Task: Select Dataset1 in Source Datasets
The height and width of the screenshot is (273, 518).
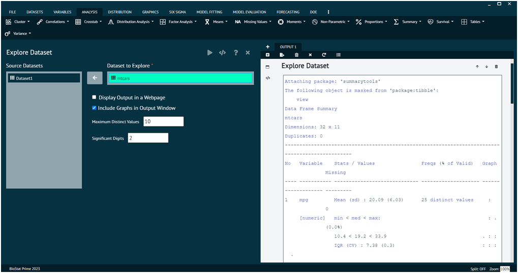Action: 44,78
